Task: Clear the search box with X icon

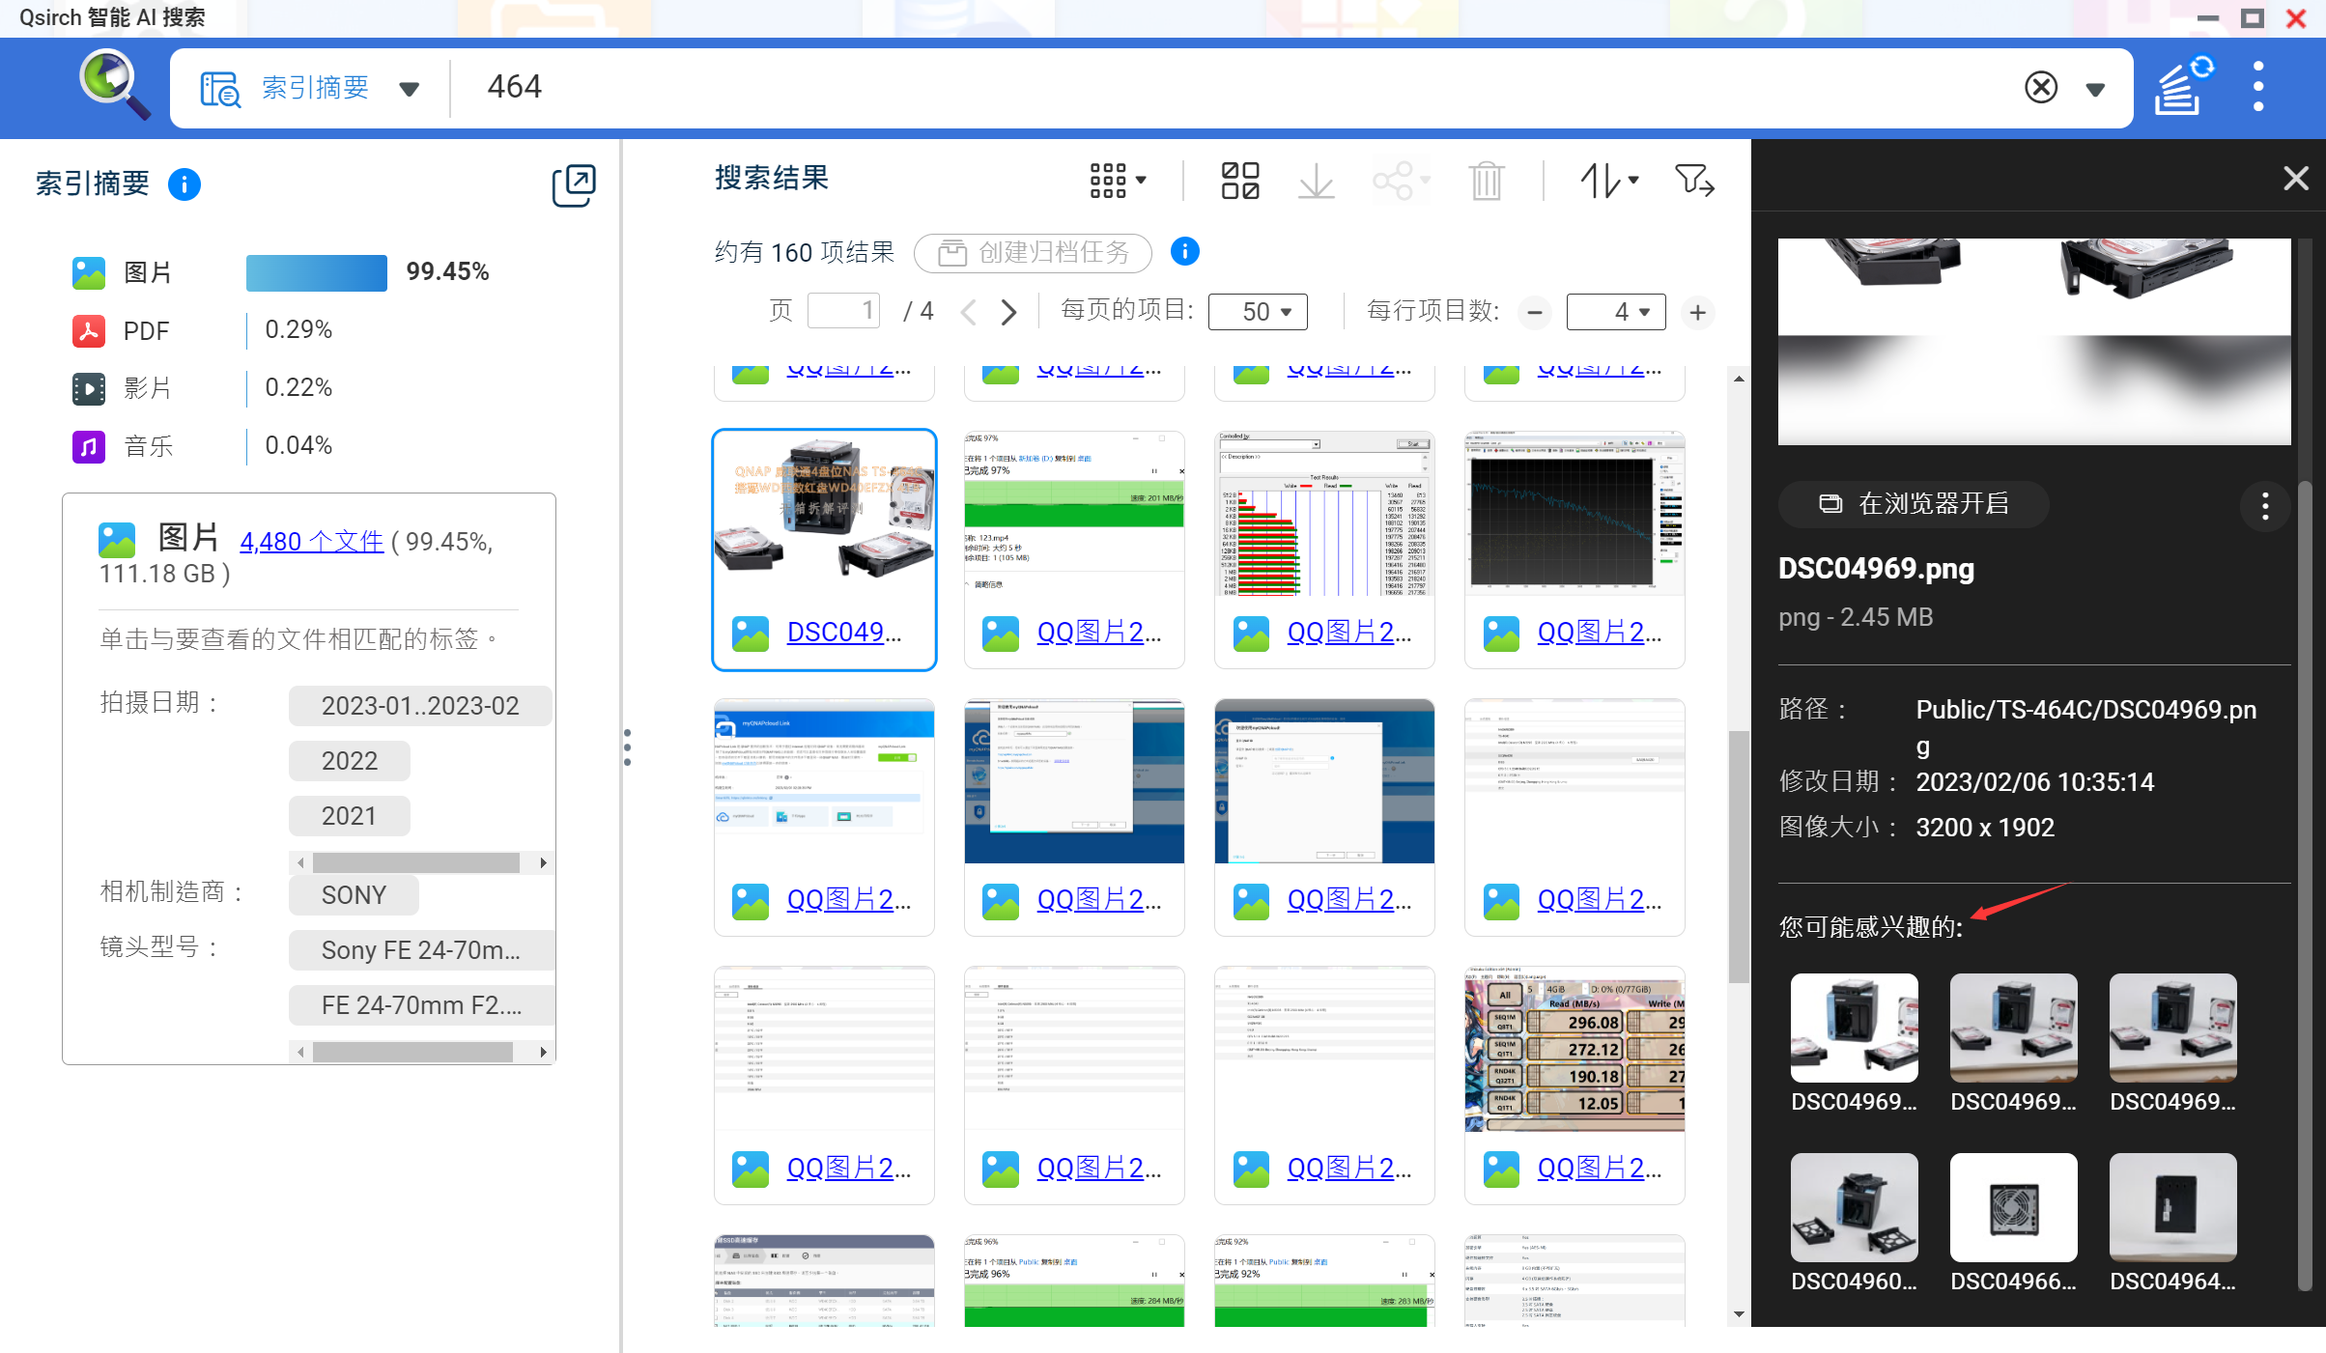Action: pyautogui.click(x=2040, y=88)
